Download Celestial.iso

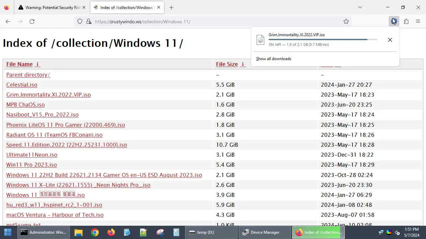(x=22, y=85)
